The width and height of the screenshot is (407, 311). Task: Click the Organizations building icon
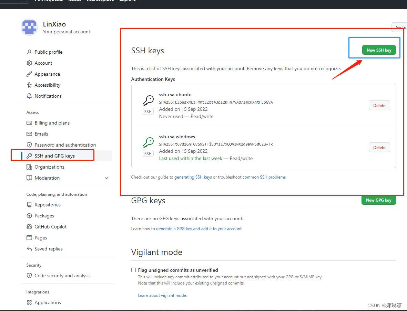pos(29,167)
